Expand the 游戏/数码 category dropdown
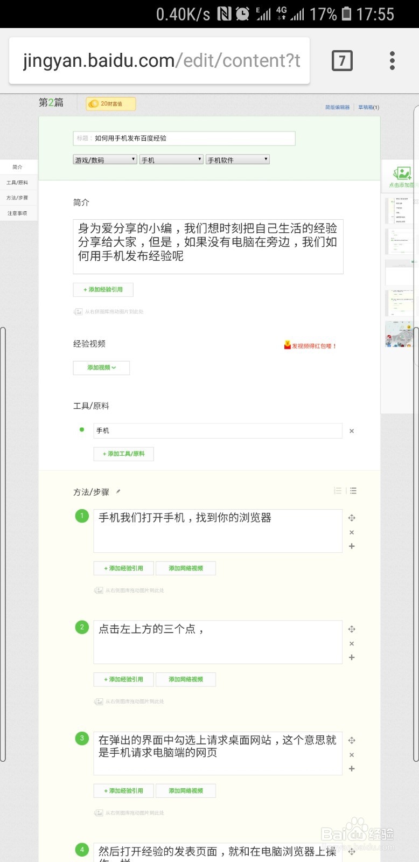419x862 pixels. (x=105, y=159)
